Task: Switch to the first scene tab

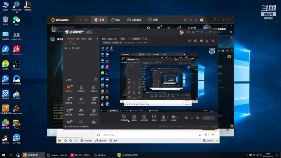Action: point(70,39)
